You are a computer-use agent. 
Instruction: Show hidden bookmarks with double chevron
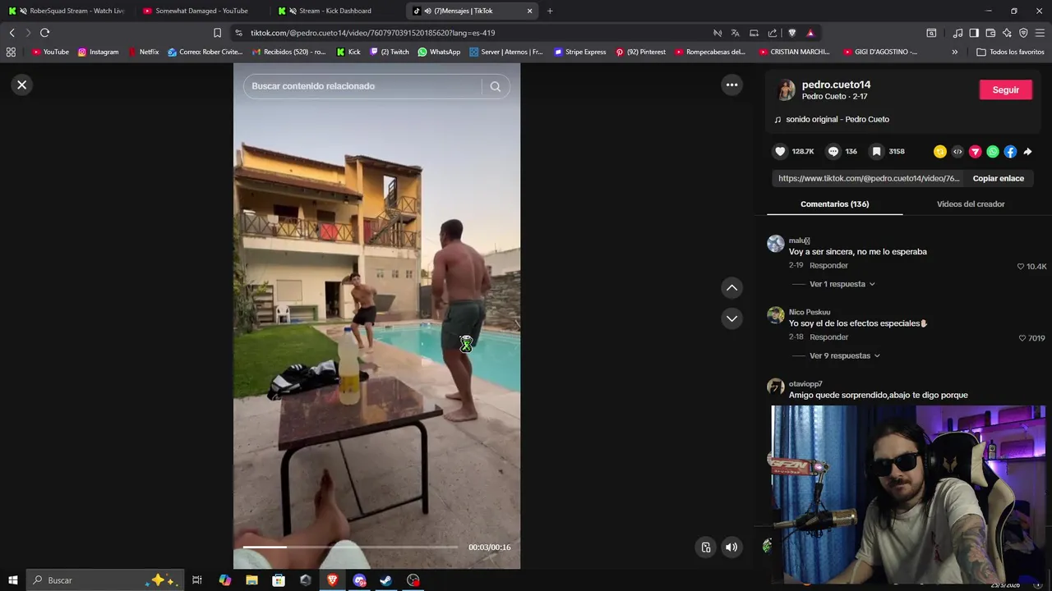(954, 52)
